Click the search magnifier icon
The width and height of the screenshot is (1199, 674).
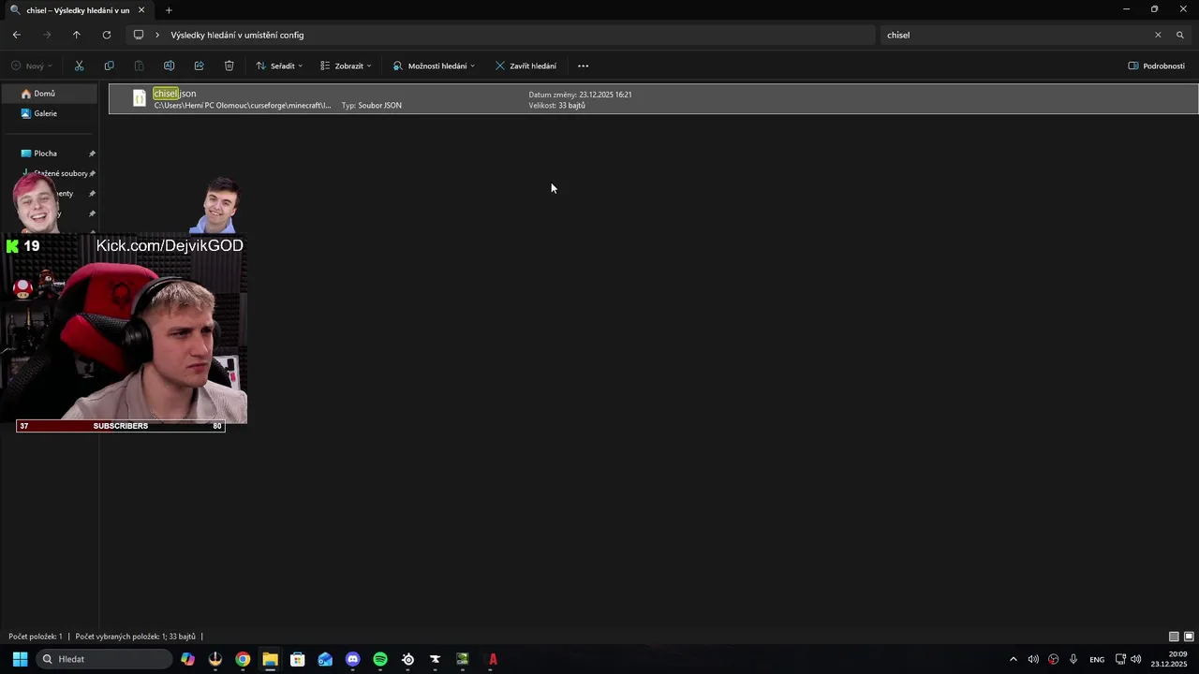pyautogui.click(x=1180, y=35)
